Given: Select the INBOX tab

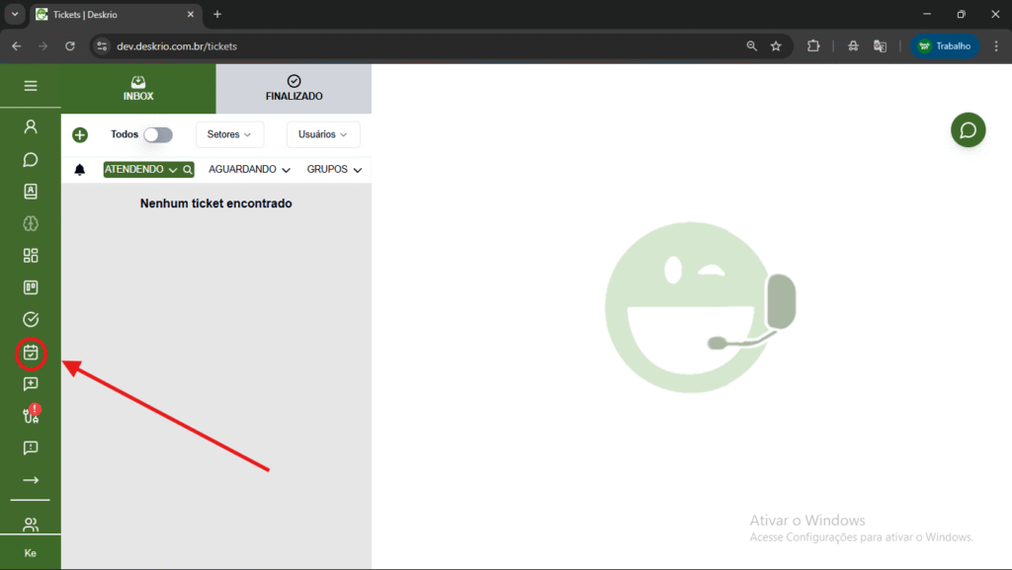Looking at the screenshot, I should (x=138, y=89).
